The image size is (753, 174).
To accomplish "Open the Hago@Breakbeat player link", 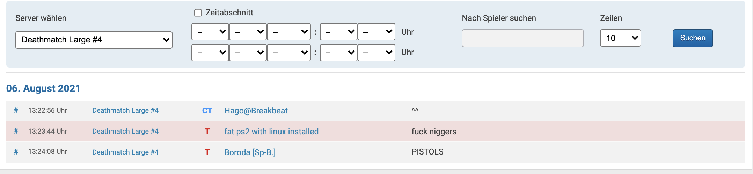I will (256, 111).
